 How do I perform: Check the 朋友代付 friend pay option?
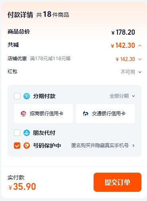pos(17,133)
